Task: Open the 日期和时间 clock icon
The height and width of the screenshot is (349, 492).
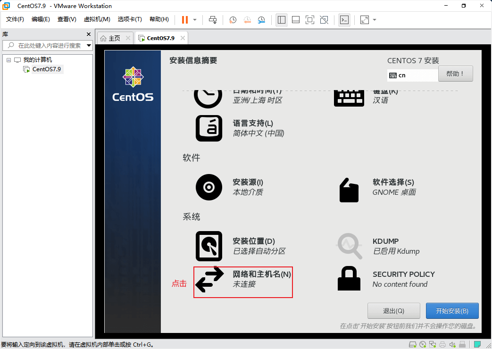Action: (208, 98)
